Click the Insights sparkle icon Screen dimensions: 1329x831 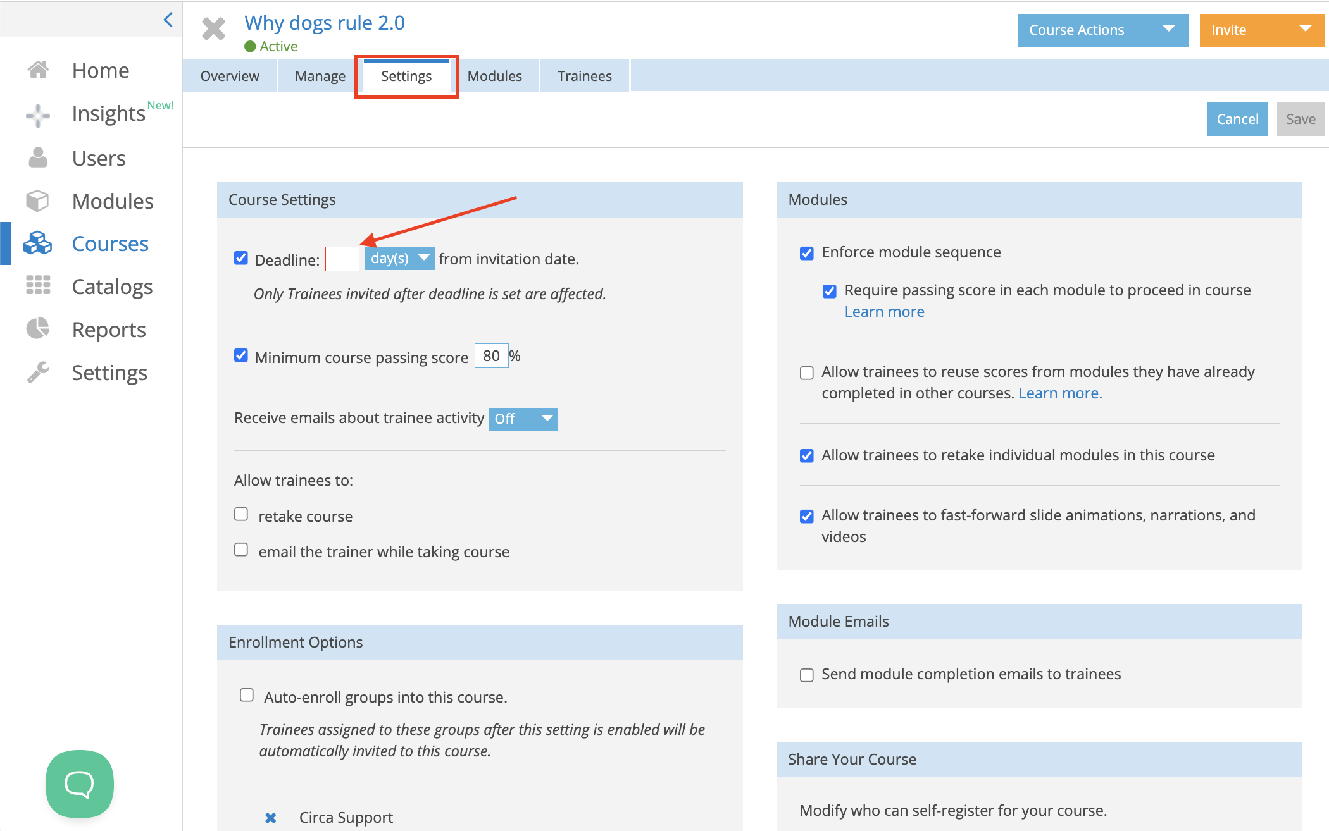(x=38, y=115)
